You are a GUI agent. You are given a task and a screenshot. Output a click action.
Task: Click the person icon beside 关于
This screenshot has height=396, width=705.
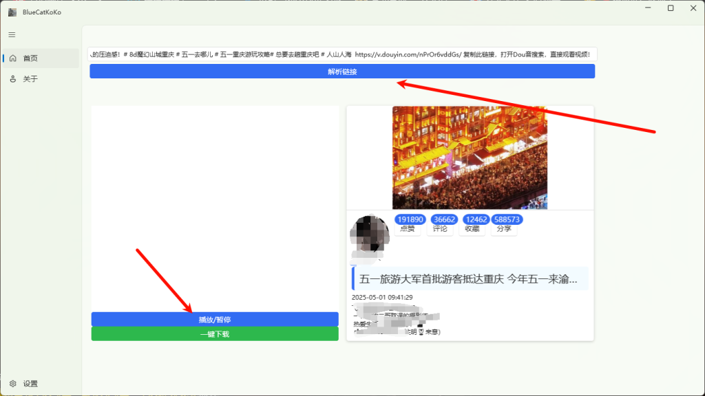(x=12, y=78)
